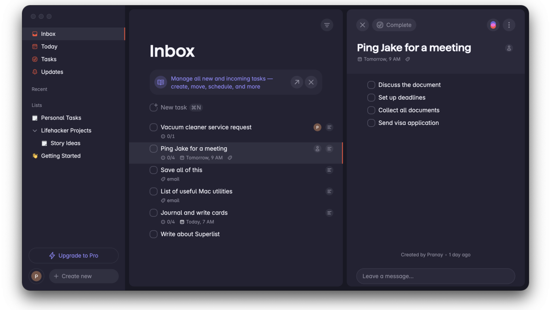Mark Write about Superlist as done

[x=154, y=234]
